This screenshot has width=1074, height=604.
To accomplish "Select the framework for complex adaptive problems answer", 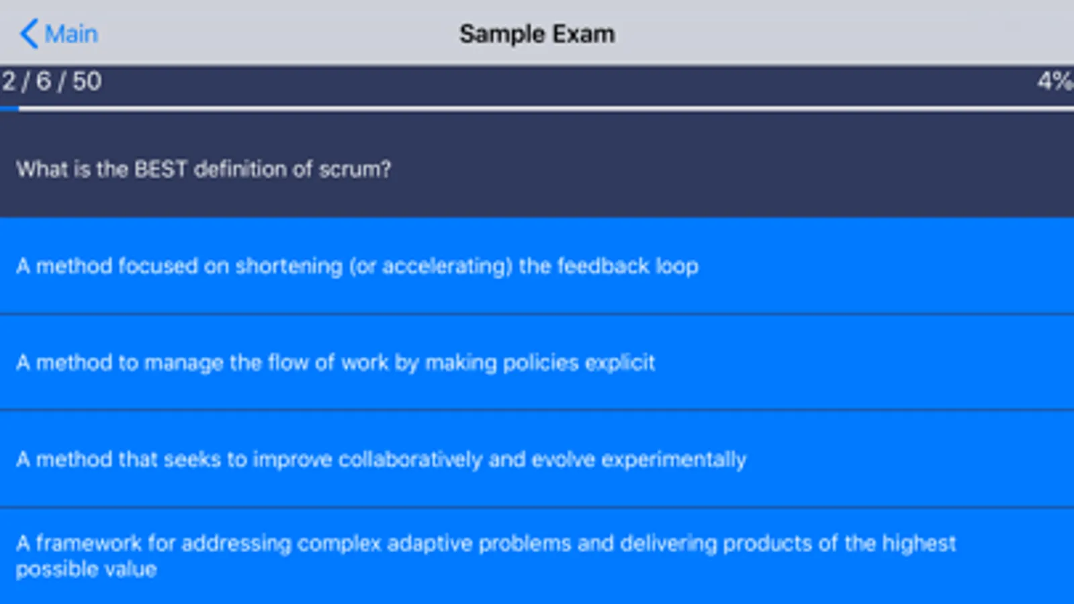I will 485,556.
